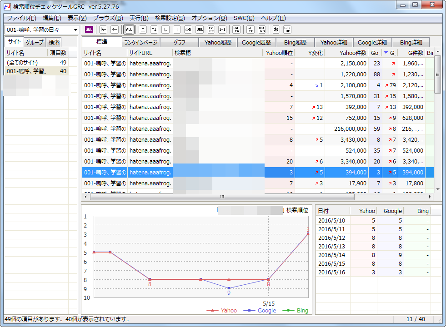Open the 実行(R) menu
The width and height of the screenshot is (446, 327).
click(139, 18)
